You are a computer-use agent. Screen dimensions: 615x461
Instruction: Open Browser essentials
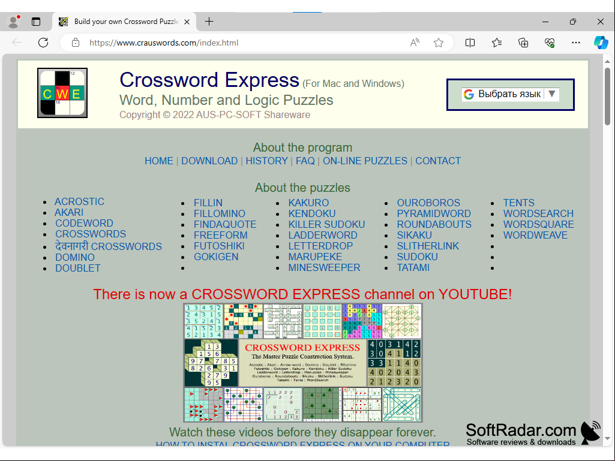point(550,43)
